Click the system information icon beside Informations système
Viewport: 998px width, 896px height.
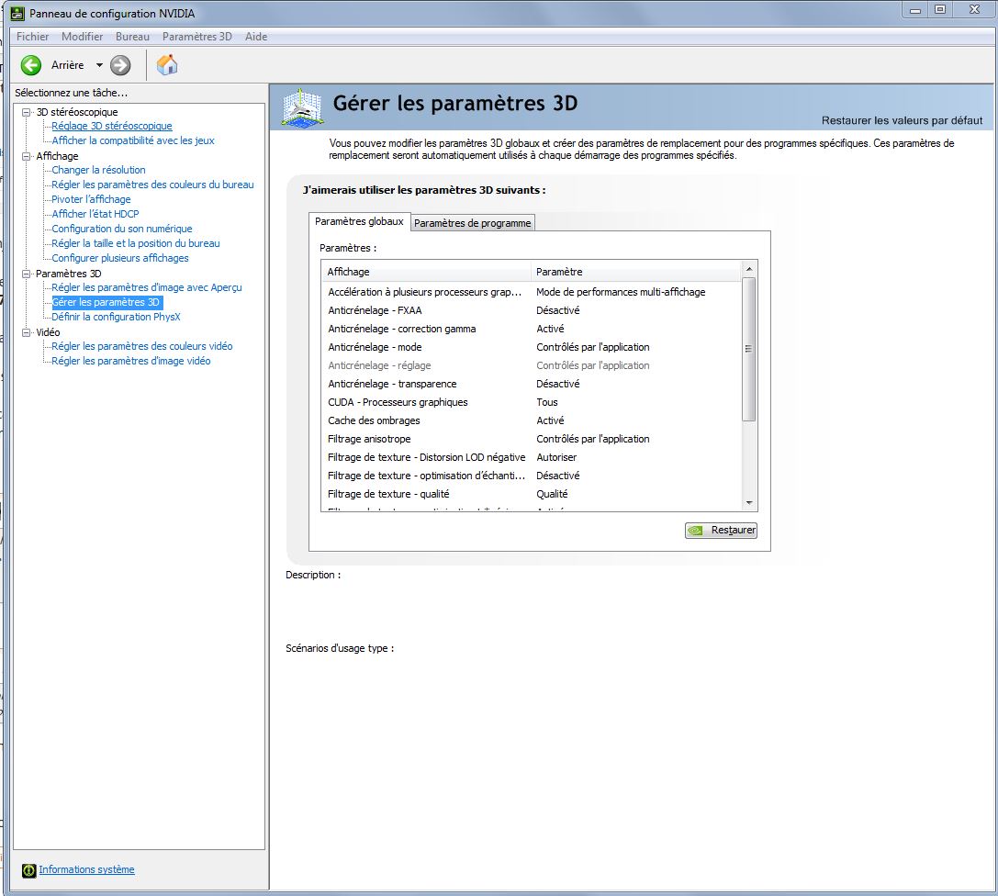coord(28,870)
